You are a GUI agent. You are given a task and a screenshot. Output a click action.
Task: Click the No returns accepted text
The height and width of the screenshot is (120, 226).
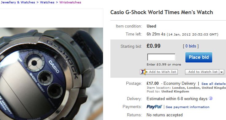[165, 115]
